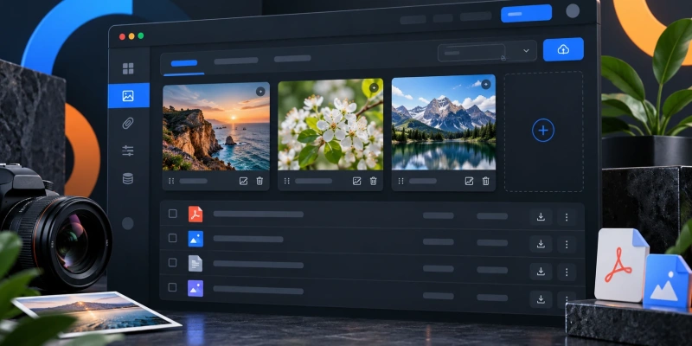
Task: Download the purple image file
Action: tap(541, 299)
